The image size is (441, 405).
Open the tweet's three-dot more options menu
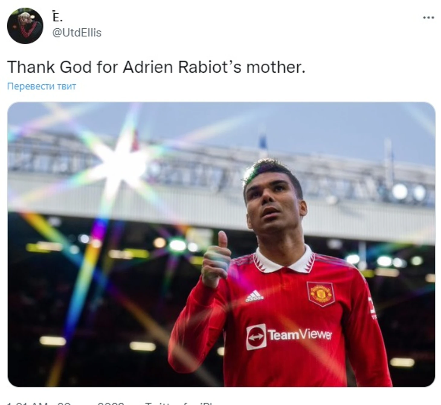(428, 18)
